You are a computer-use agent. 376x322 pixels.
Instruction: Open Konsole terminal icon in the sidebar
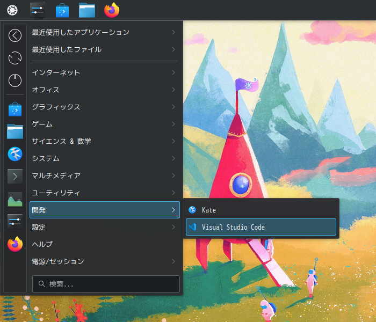(15, 177)
